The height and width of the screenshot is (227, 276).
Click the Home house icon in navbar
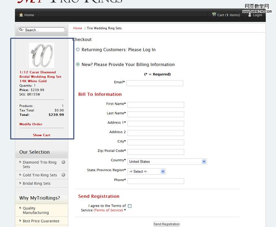coord(21,15)
